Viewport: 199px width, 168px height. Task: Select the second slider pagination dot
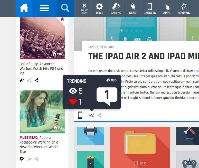(x=127, y=30)
